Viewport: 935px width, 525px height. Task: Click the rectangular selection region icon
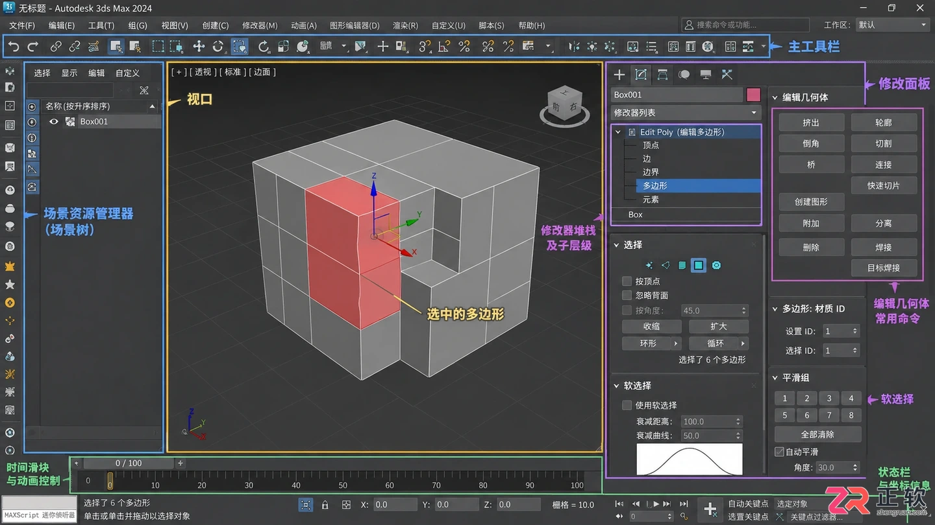(158, 46)
